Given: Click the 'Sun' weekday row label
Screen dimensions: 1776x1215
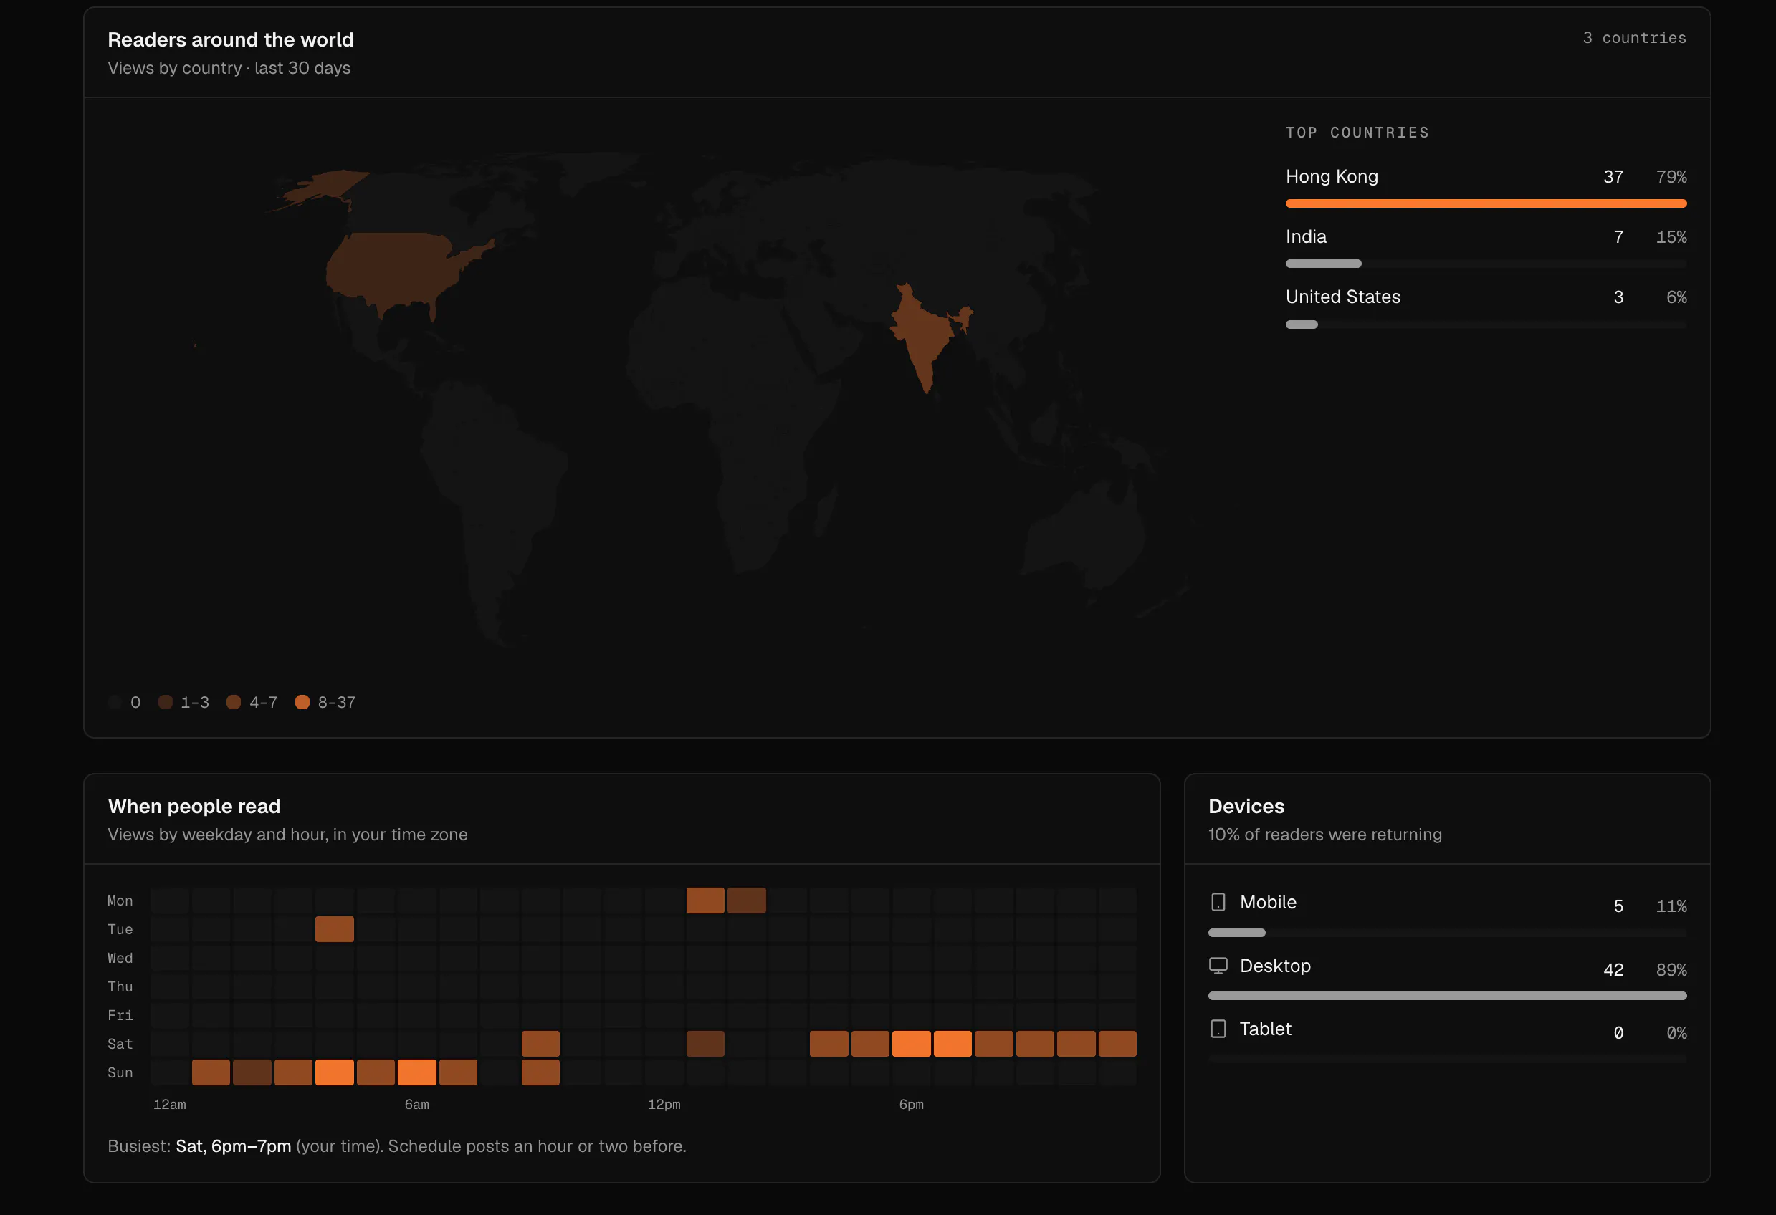Looking at the screenshot, I should click(120, 1073).
